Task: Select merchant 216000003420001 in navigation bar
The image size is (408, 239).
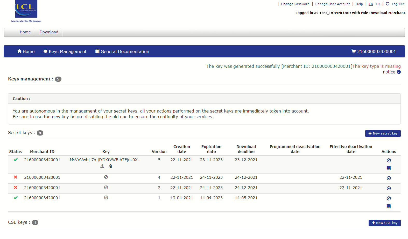Action: [x=374, y=51]
